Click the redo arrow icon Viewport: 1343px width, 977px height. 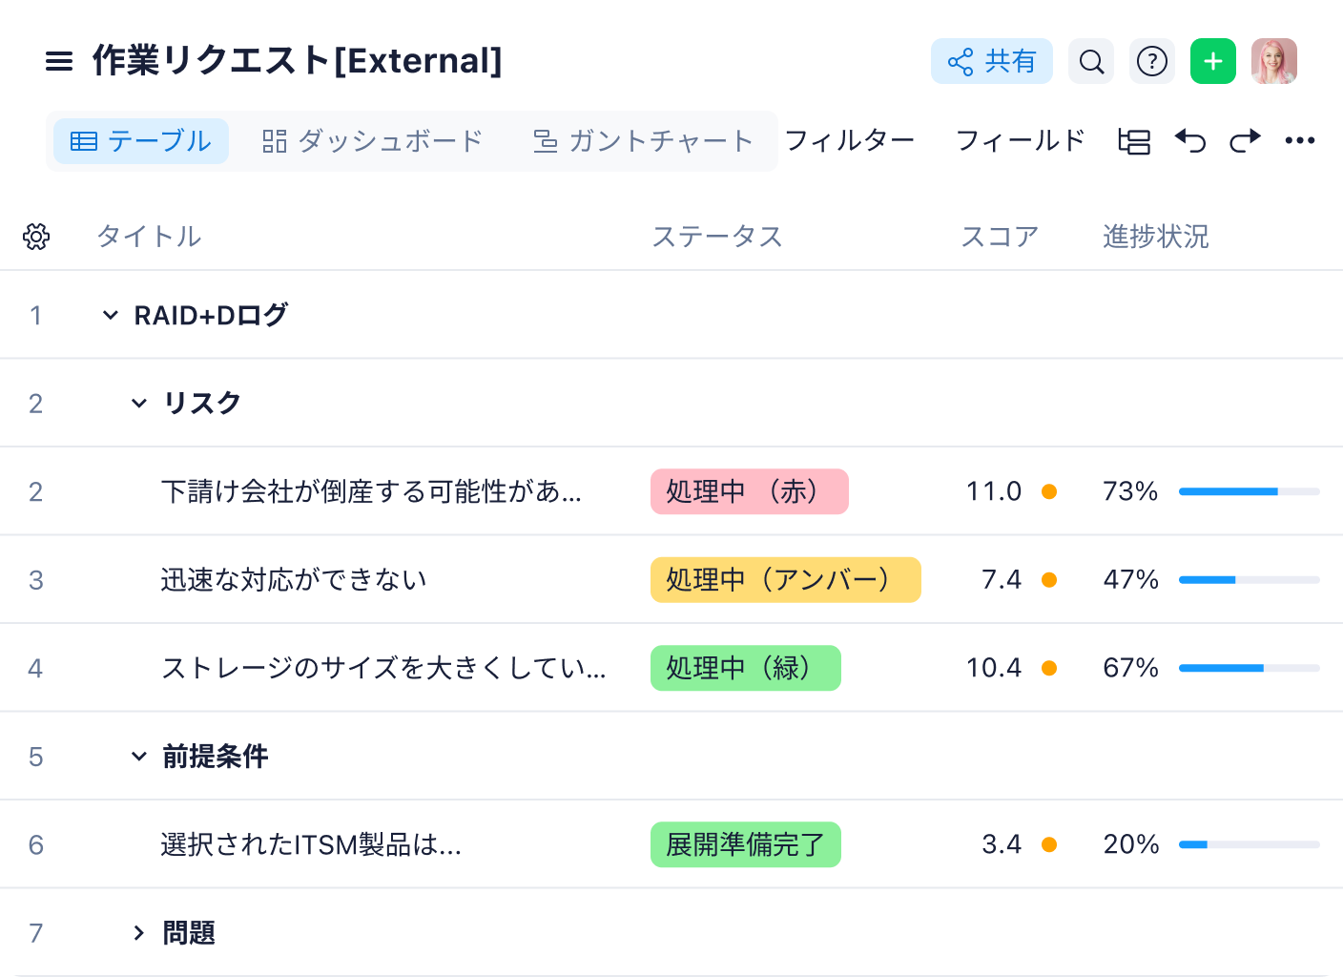click(x=1245, y=141)
